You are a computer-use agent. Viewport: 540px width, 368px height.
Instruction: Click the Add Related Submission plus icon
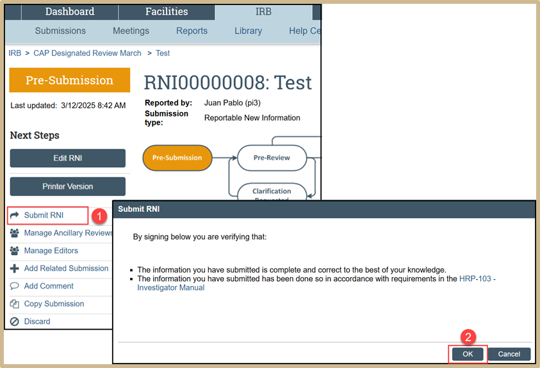click(x=15, y=268)
